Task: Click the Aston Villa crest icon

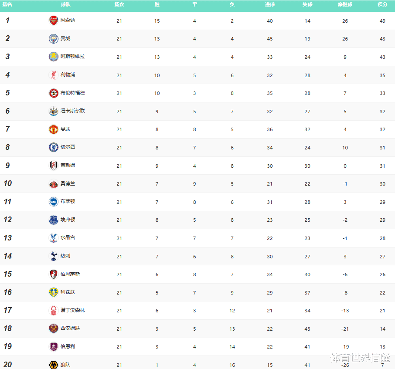Action: 53,57
